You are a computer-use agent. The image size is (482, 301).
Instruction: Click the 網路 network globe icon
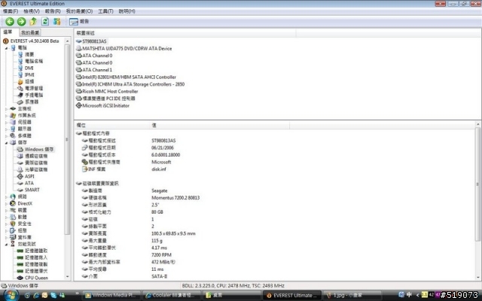pyautogui.click(x=13, y=196)
